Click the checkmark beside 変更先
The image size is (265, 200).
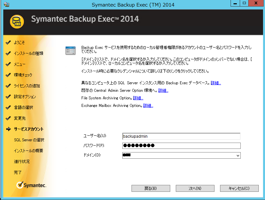point(8,118)
